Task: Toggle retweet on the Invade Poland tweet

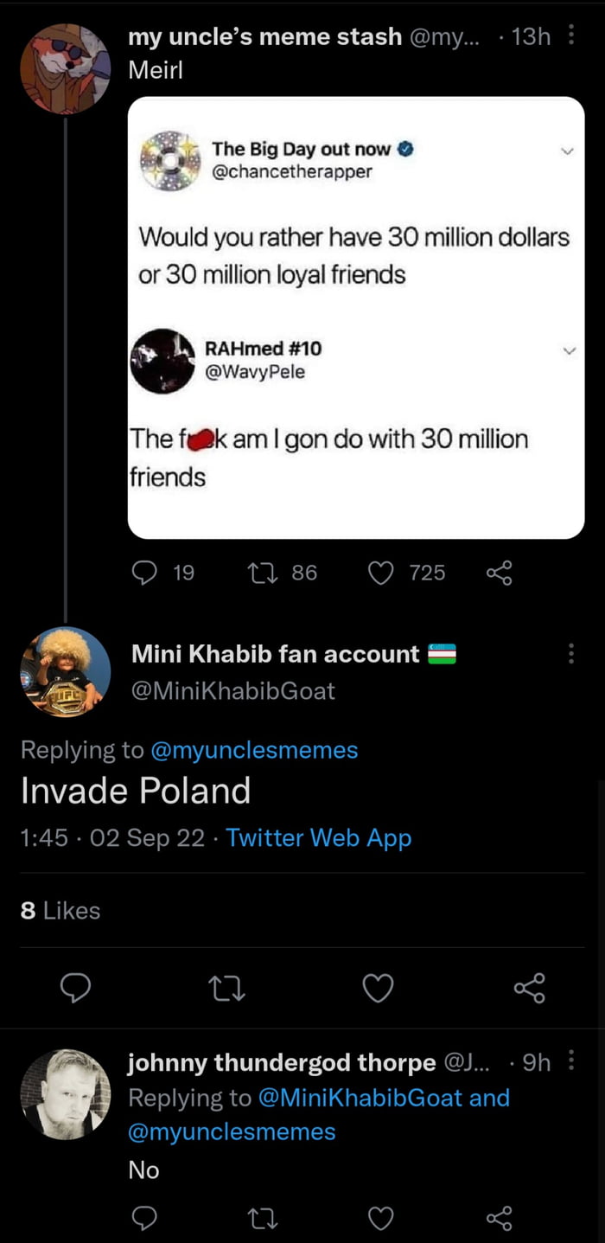Action: pyautogui.click(x=226, y=988)
